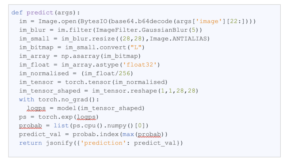Click the def keyword
299x166 pixels.
pyautogui.click(x=17, y=13)
